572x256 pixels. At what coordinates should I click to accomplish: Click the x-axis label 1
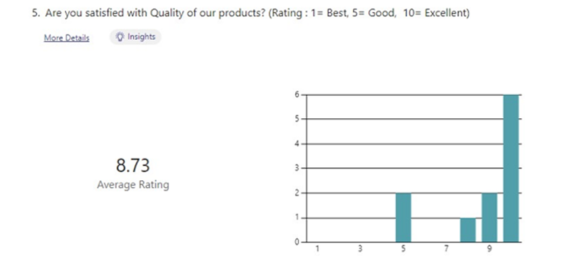(317, 249)
